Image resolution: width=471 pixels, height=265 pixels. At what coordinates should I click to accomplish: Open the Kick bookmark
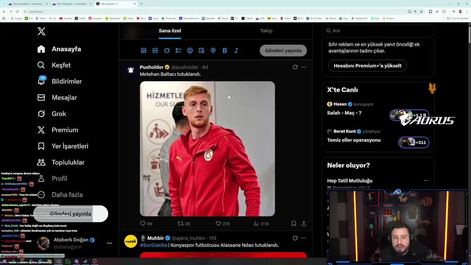click(x=29, y=18)
